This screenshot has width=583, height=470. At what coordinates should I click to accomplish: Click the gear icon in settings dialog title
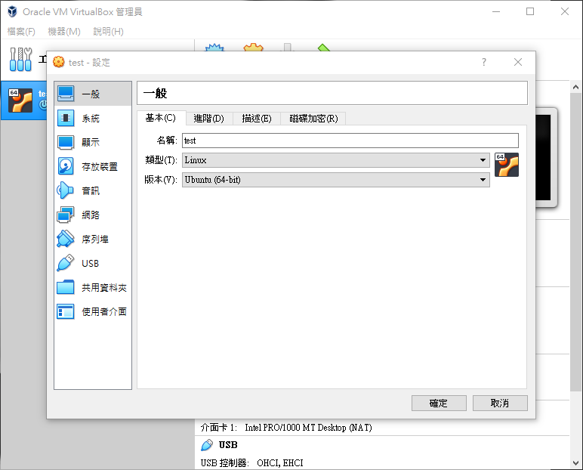coord(58,62)
